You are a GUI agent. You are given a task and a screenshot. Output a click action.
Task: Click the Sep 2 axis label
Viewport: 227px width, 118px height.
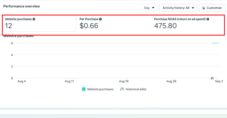click(219, 81)
